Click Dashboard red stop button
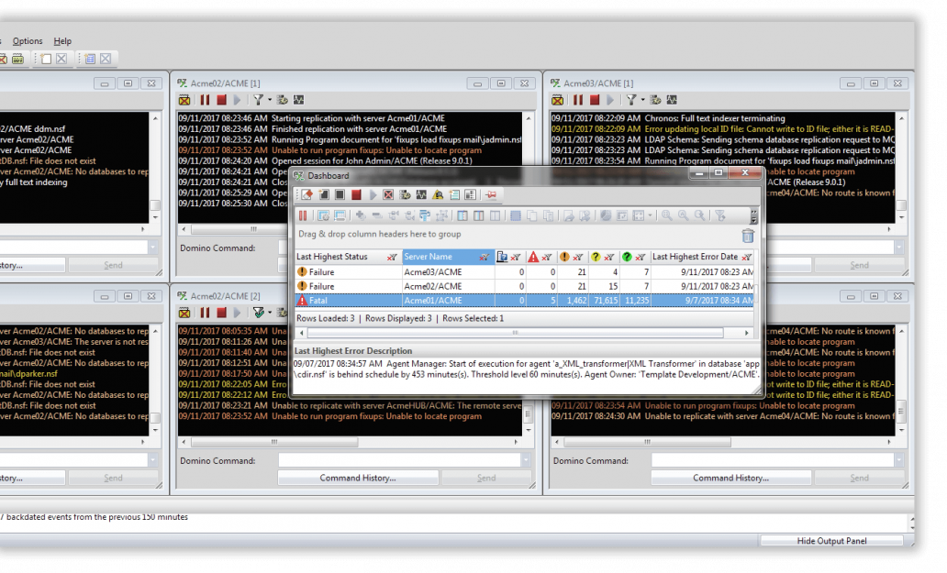 pos(356,194)
